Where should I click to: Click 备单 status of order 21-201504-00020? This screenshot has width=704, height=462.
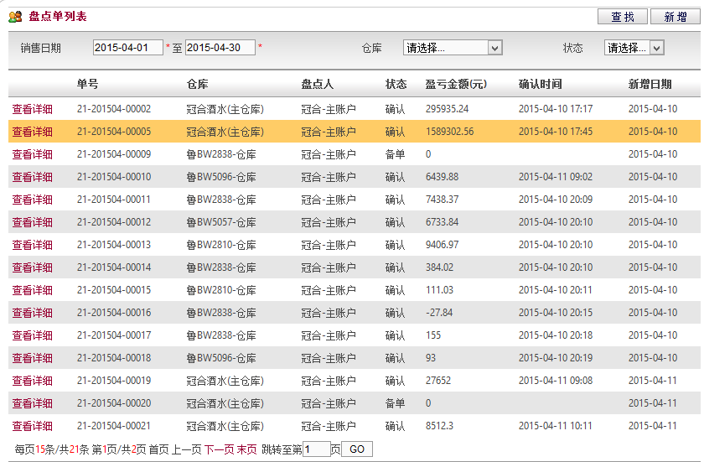395,403
